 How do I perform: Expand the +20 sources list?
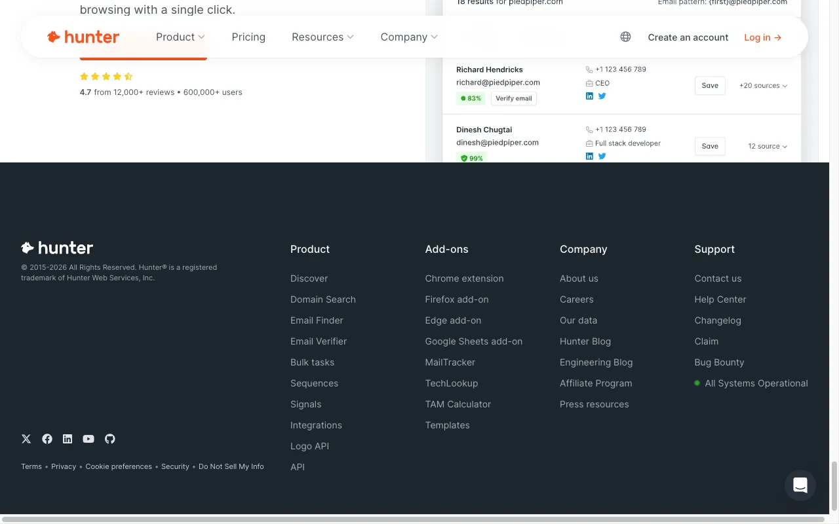coord(763,86)
